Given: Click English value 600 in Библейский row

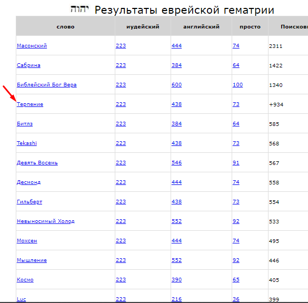Looking at the screenshot, I should (x=176, y=84).
